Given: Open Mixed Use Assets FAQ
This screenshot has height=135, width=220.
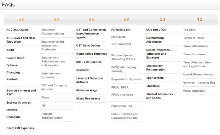Looking at the screenshot, I should [x=88, y=99].
